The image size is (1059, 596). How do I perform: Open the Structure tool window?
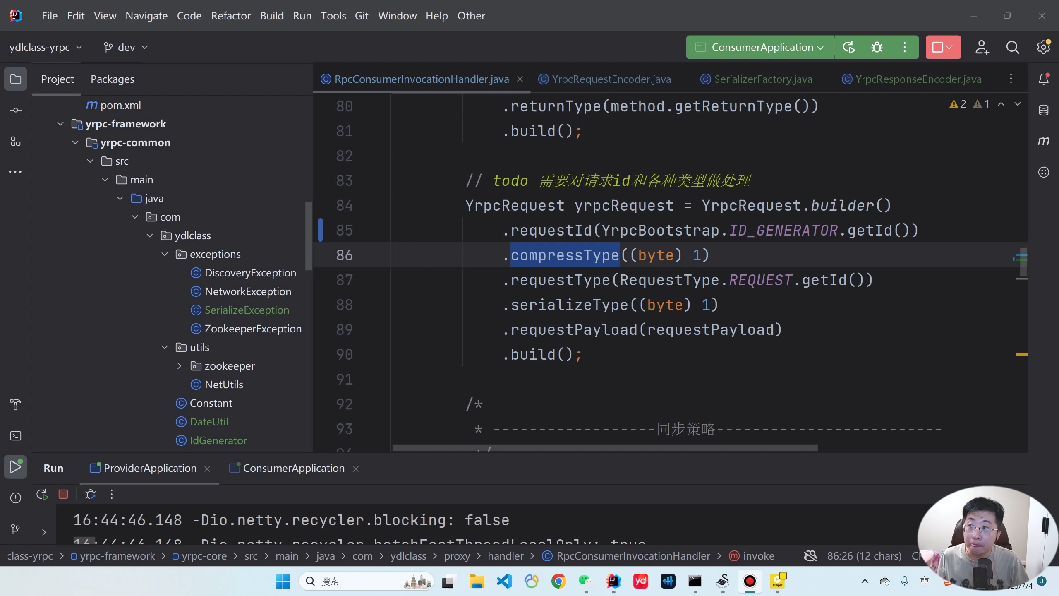(x=16, y=142)
